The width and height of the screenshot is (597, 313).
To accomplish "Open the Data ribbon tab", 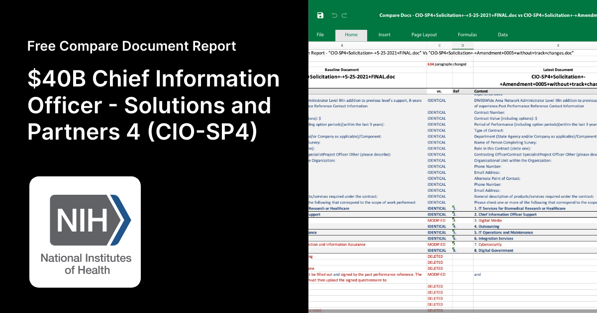I will point(502,35).
